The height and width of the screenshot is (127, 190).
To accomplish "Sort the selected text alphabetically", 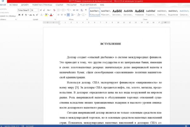I will point(82,10).
